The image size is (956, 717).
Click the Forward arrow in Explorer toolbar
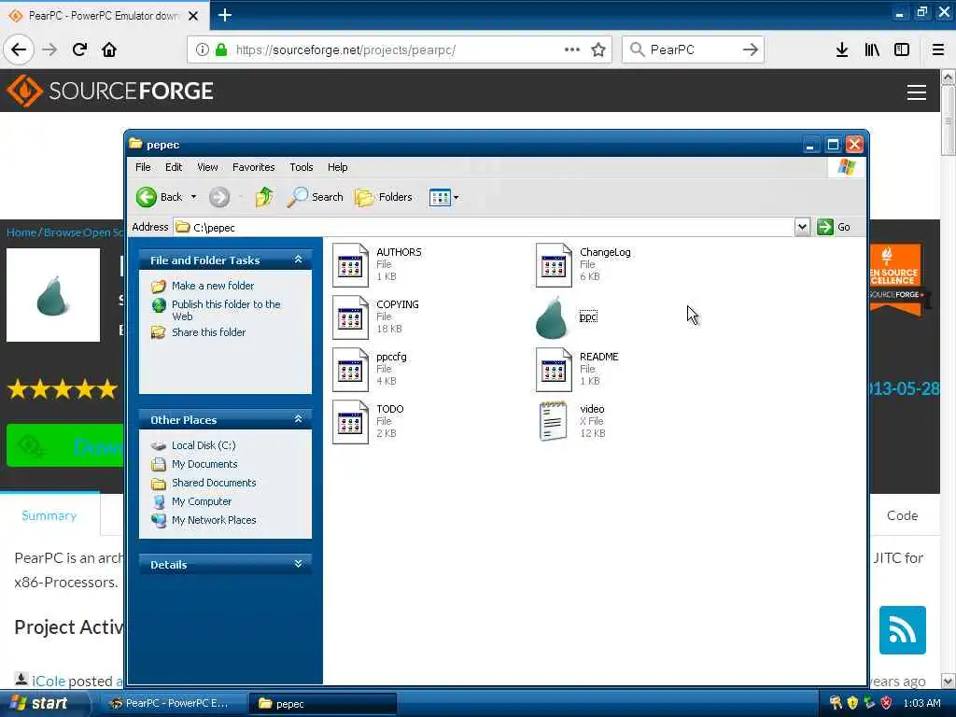(x=218, y=197)
